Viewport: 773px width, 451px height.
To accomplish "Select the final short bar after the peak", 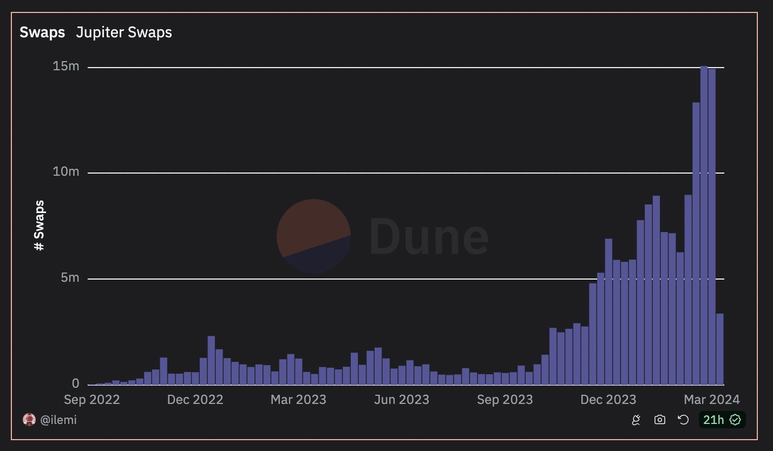I will click(720, 349).
